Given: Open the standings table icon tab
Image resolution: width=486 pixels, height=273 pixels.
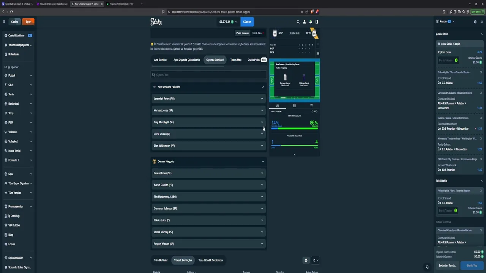Looking at the screenshot, I should point(294,105).
